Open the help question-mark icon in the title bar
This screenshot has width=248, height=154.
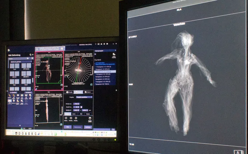(x=95, y=44)
